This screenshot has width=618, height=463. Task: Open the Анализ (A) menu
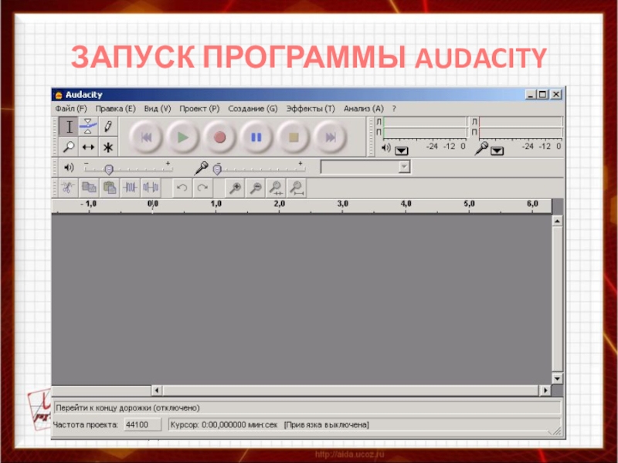click(363, 109)
